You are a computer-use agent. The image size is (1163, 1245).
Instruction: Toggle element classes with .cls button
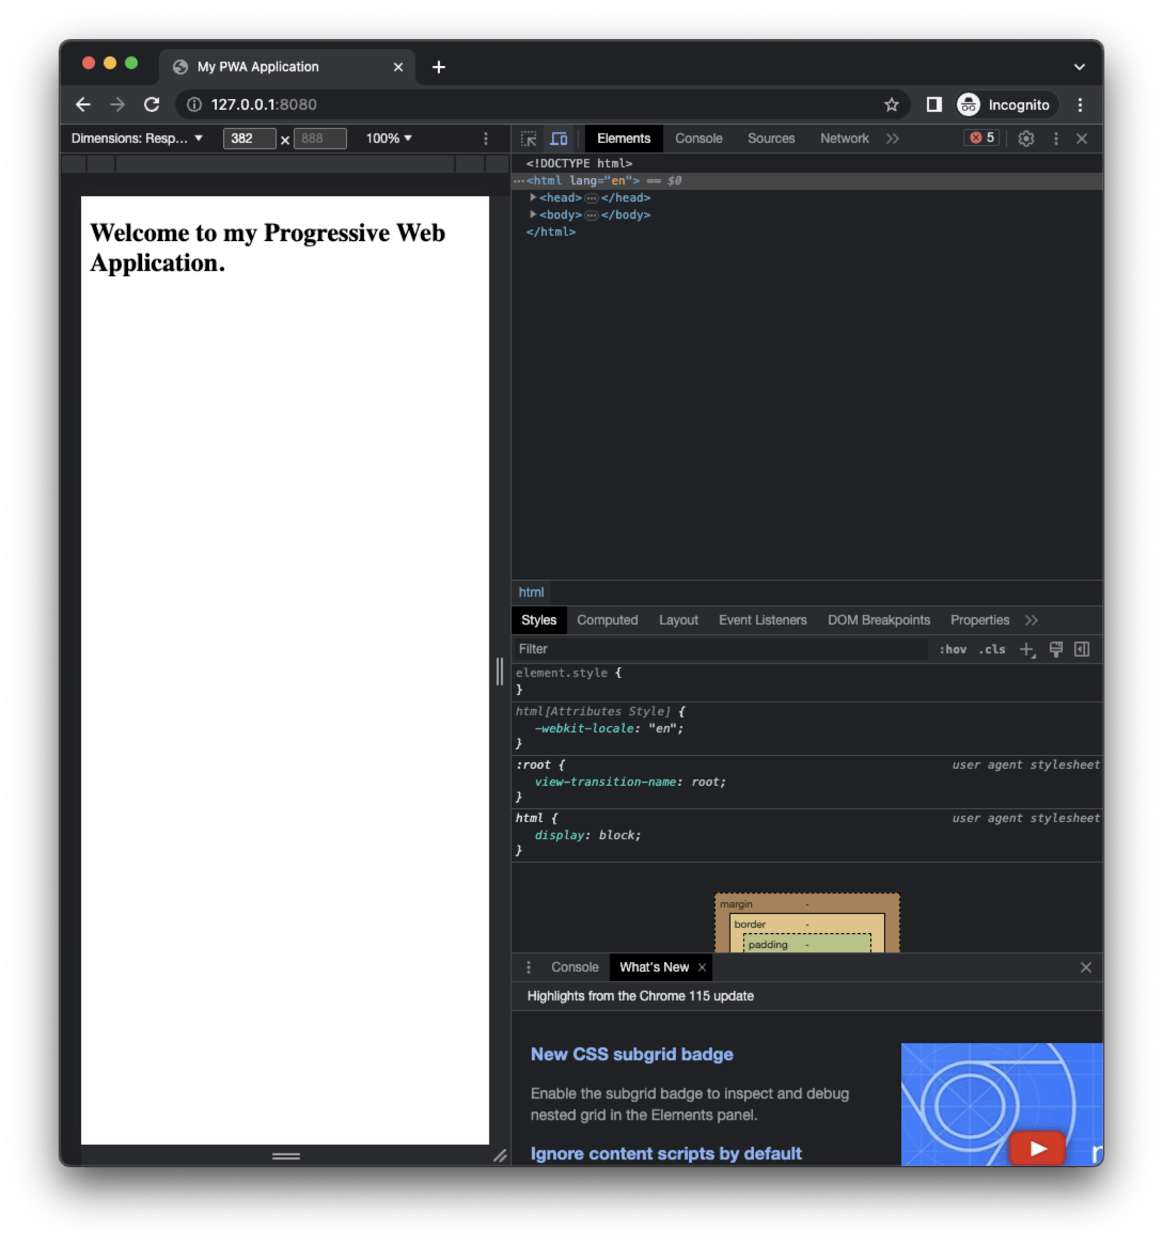(x=991, y=650)
